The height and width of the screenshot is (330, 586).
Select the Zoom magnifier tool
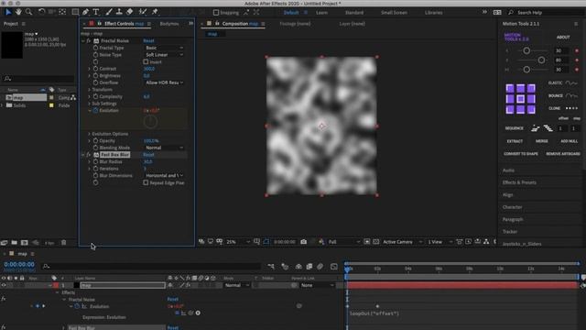(28, 12)
